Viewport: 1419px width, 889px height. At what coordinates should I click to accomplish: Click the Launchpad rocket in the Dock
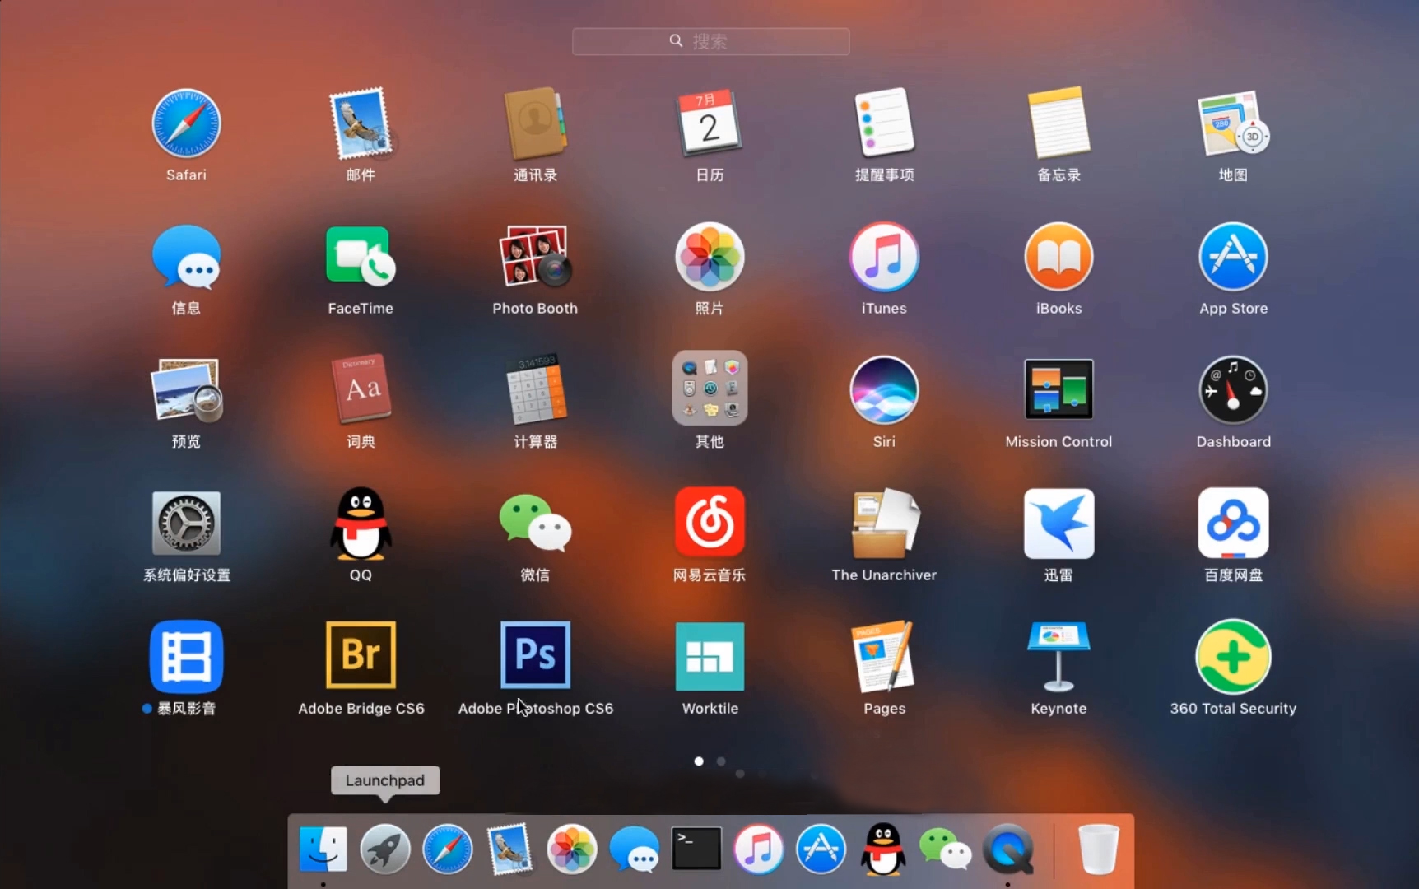coord(385,849)
